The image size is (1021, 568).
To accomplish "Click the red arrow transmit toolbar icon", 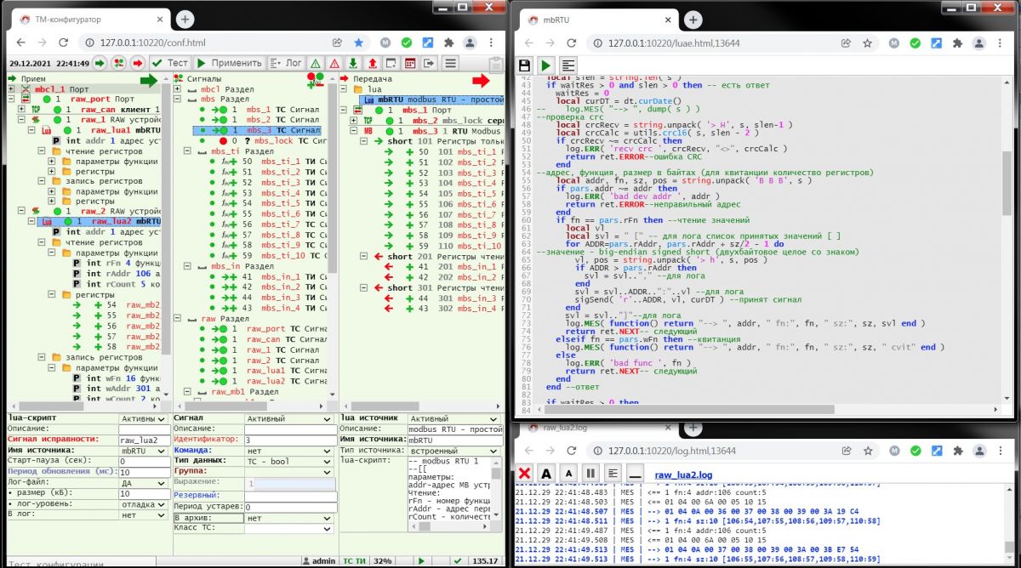I will tap(137, 63).
